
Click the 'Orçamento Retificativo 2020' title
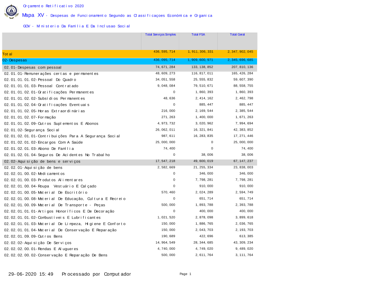click(53, 6)
